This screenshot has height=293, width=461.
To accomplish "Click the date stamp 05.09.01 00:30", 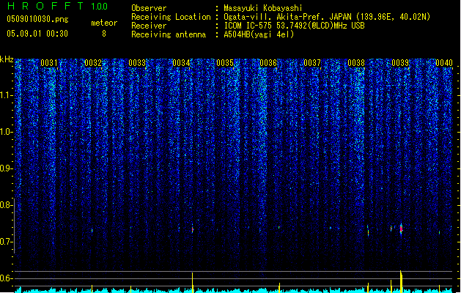I will (x=37, y=34).
